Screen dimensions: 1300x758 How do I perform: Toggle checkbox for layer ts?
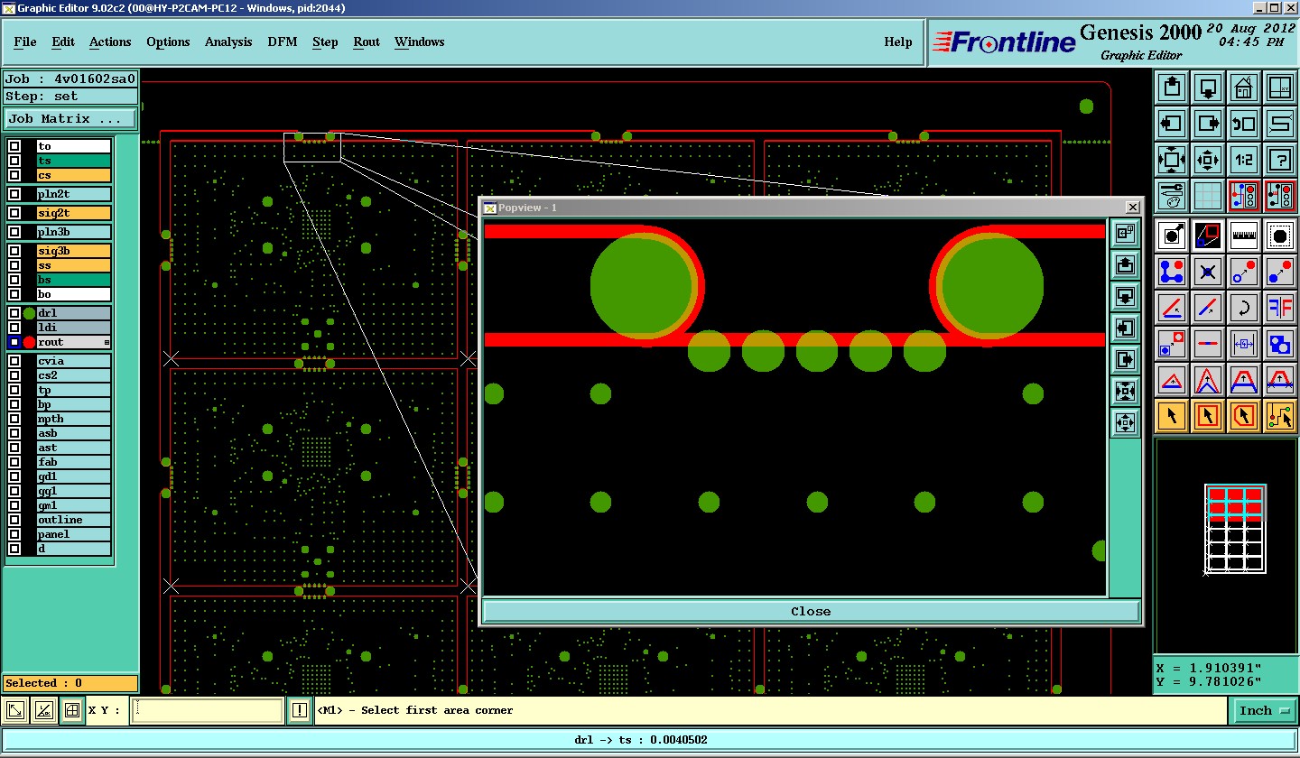point(14,161)
